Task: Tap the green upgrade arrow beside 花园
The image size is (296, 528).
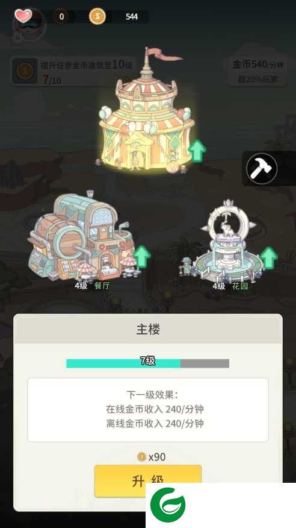Action: pyautogui.click(x=269, y=258)
